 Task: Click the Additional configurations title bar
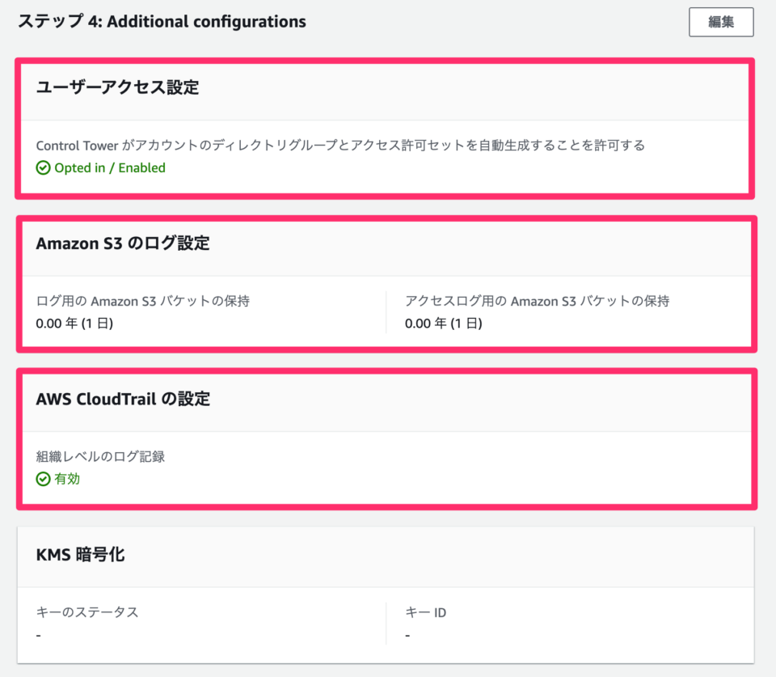tap(162, 21)
